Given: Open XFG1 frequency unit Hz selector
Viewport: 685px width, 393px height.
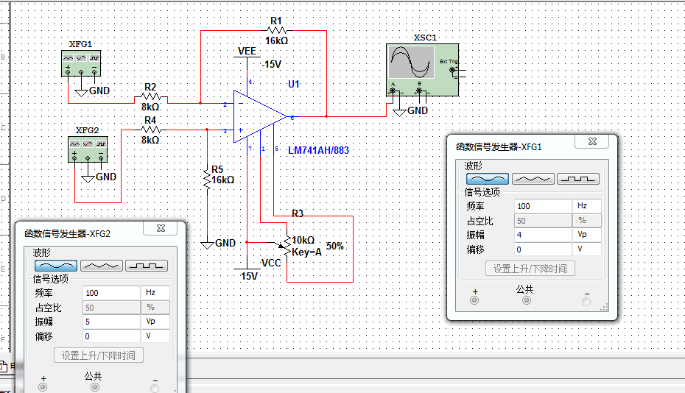Looking at the screenshot, I should point(587,205).
